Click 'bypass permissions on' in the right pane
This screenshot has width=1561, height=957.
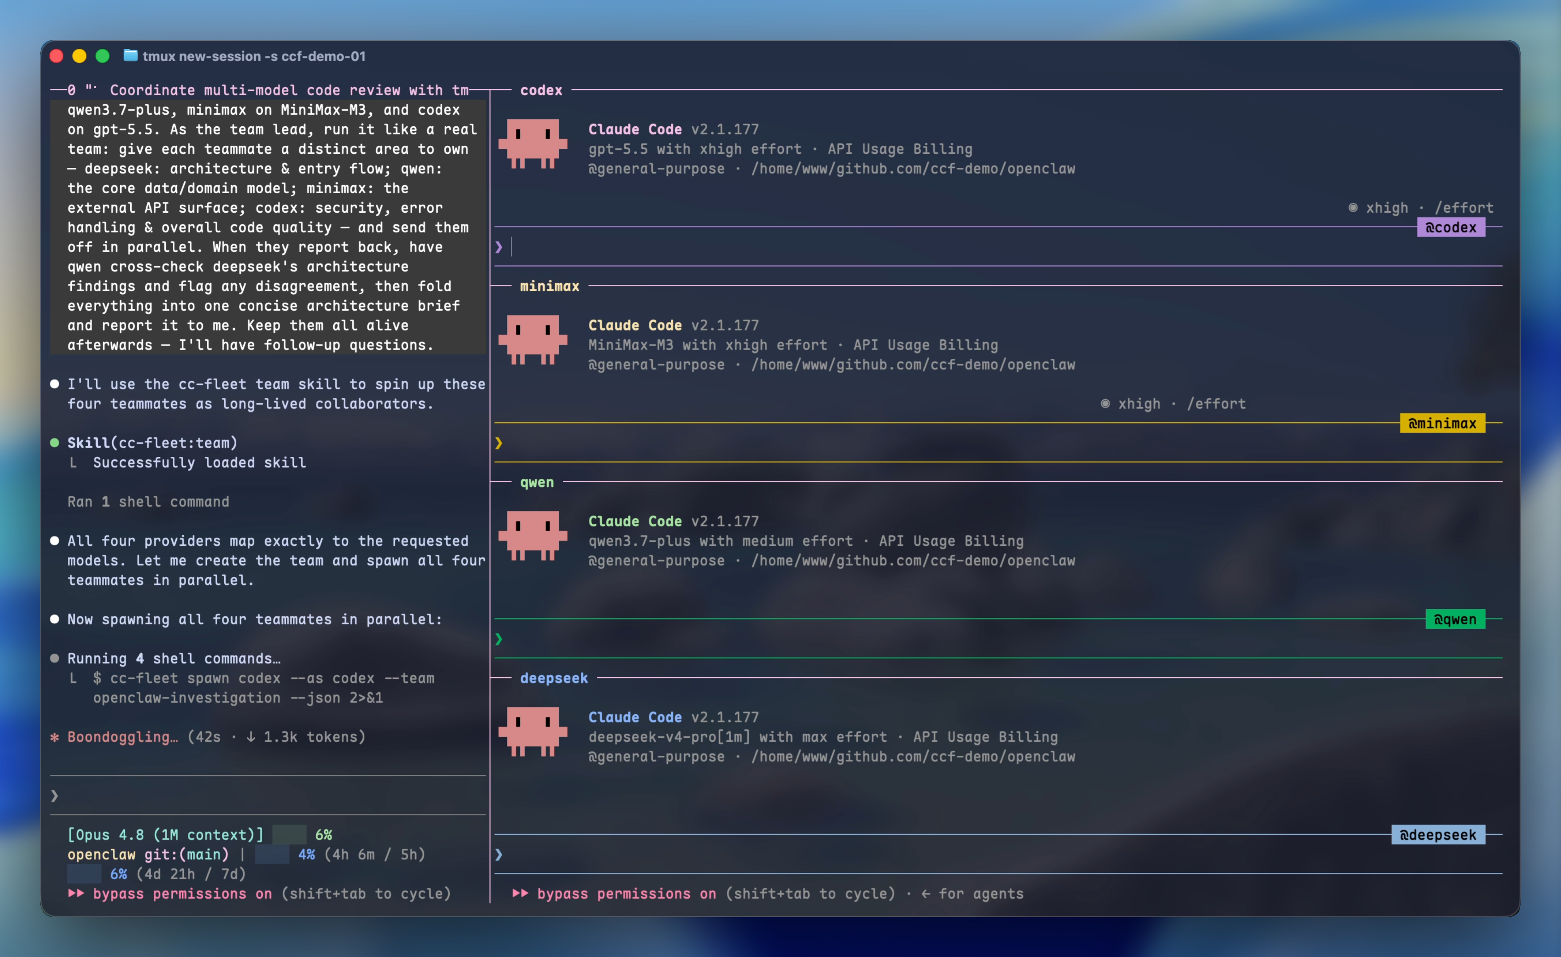click(x=627, y=894)
